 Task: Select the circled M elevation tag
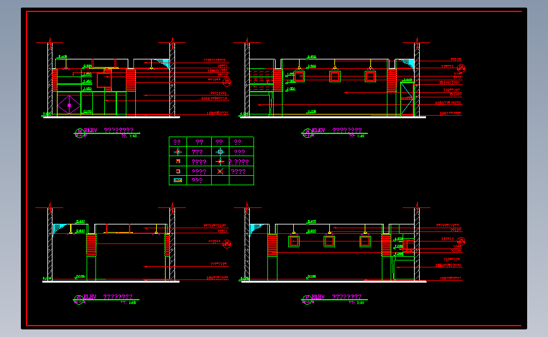click(x=80, y=133)
